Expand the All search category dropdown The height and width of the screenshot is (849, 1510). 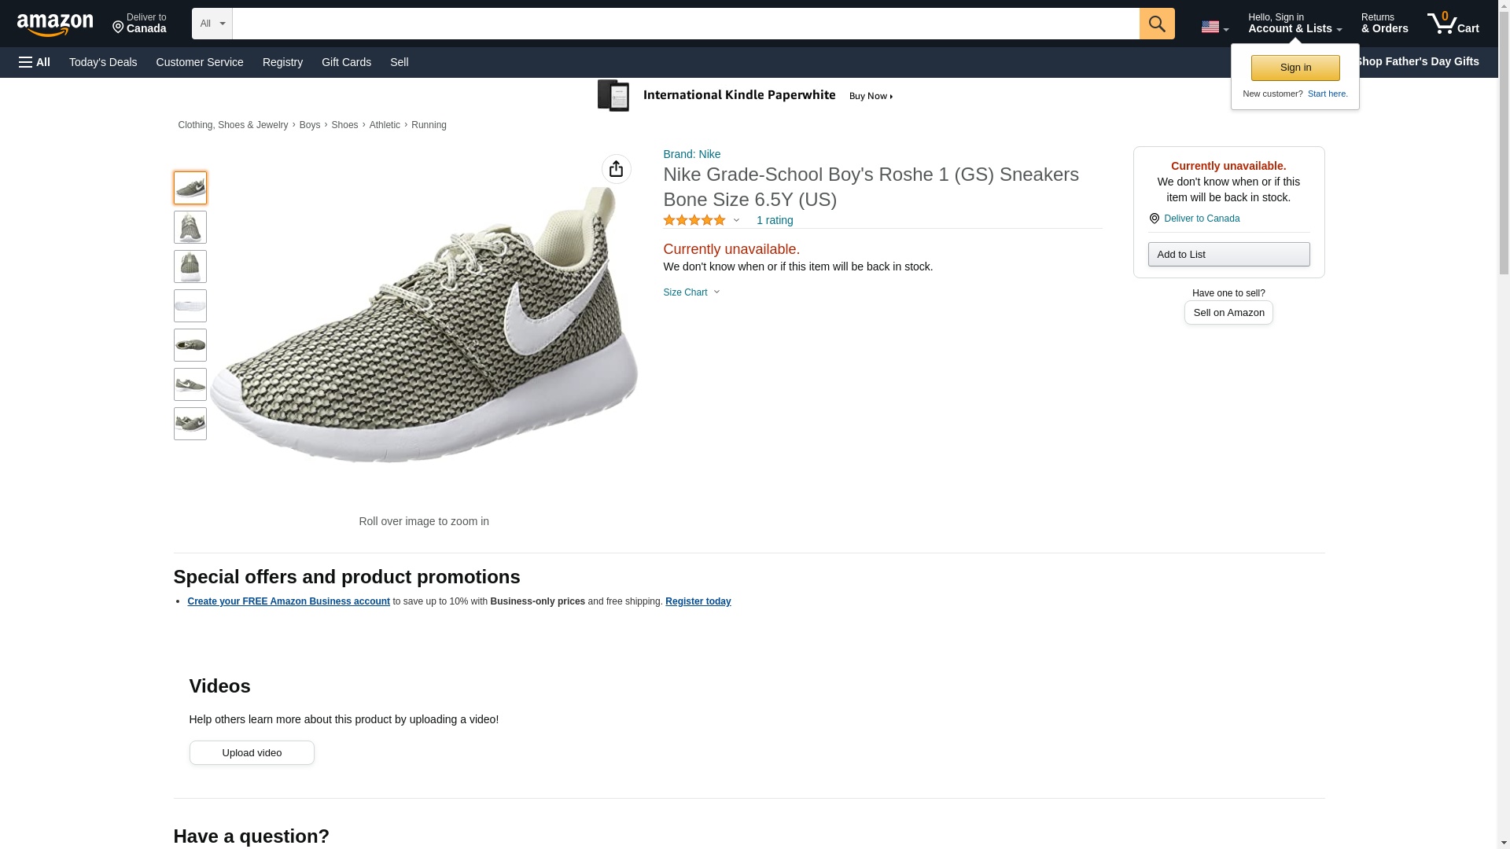click(212, 24)
